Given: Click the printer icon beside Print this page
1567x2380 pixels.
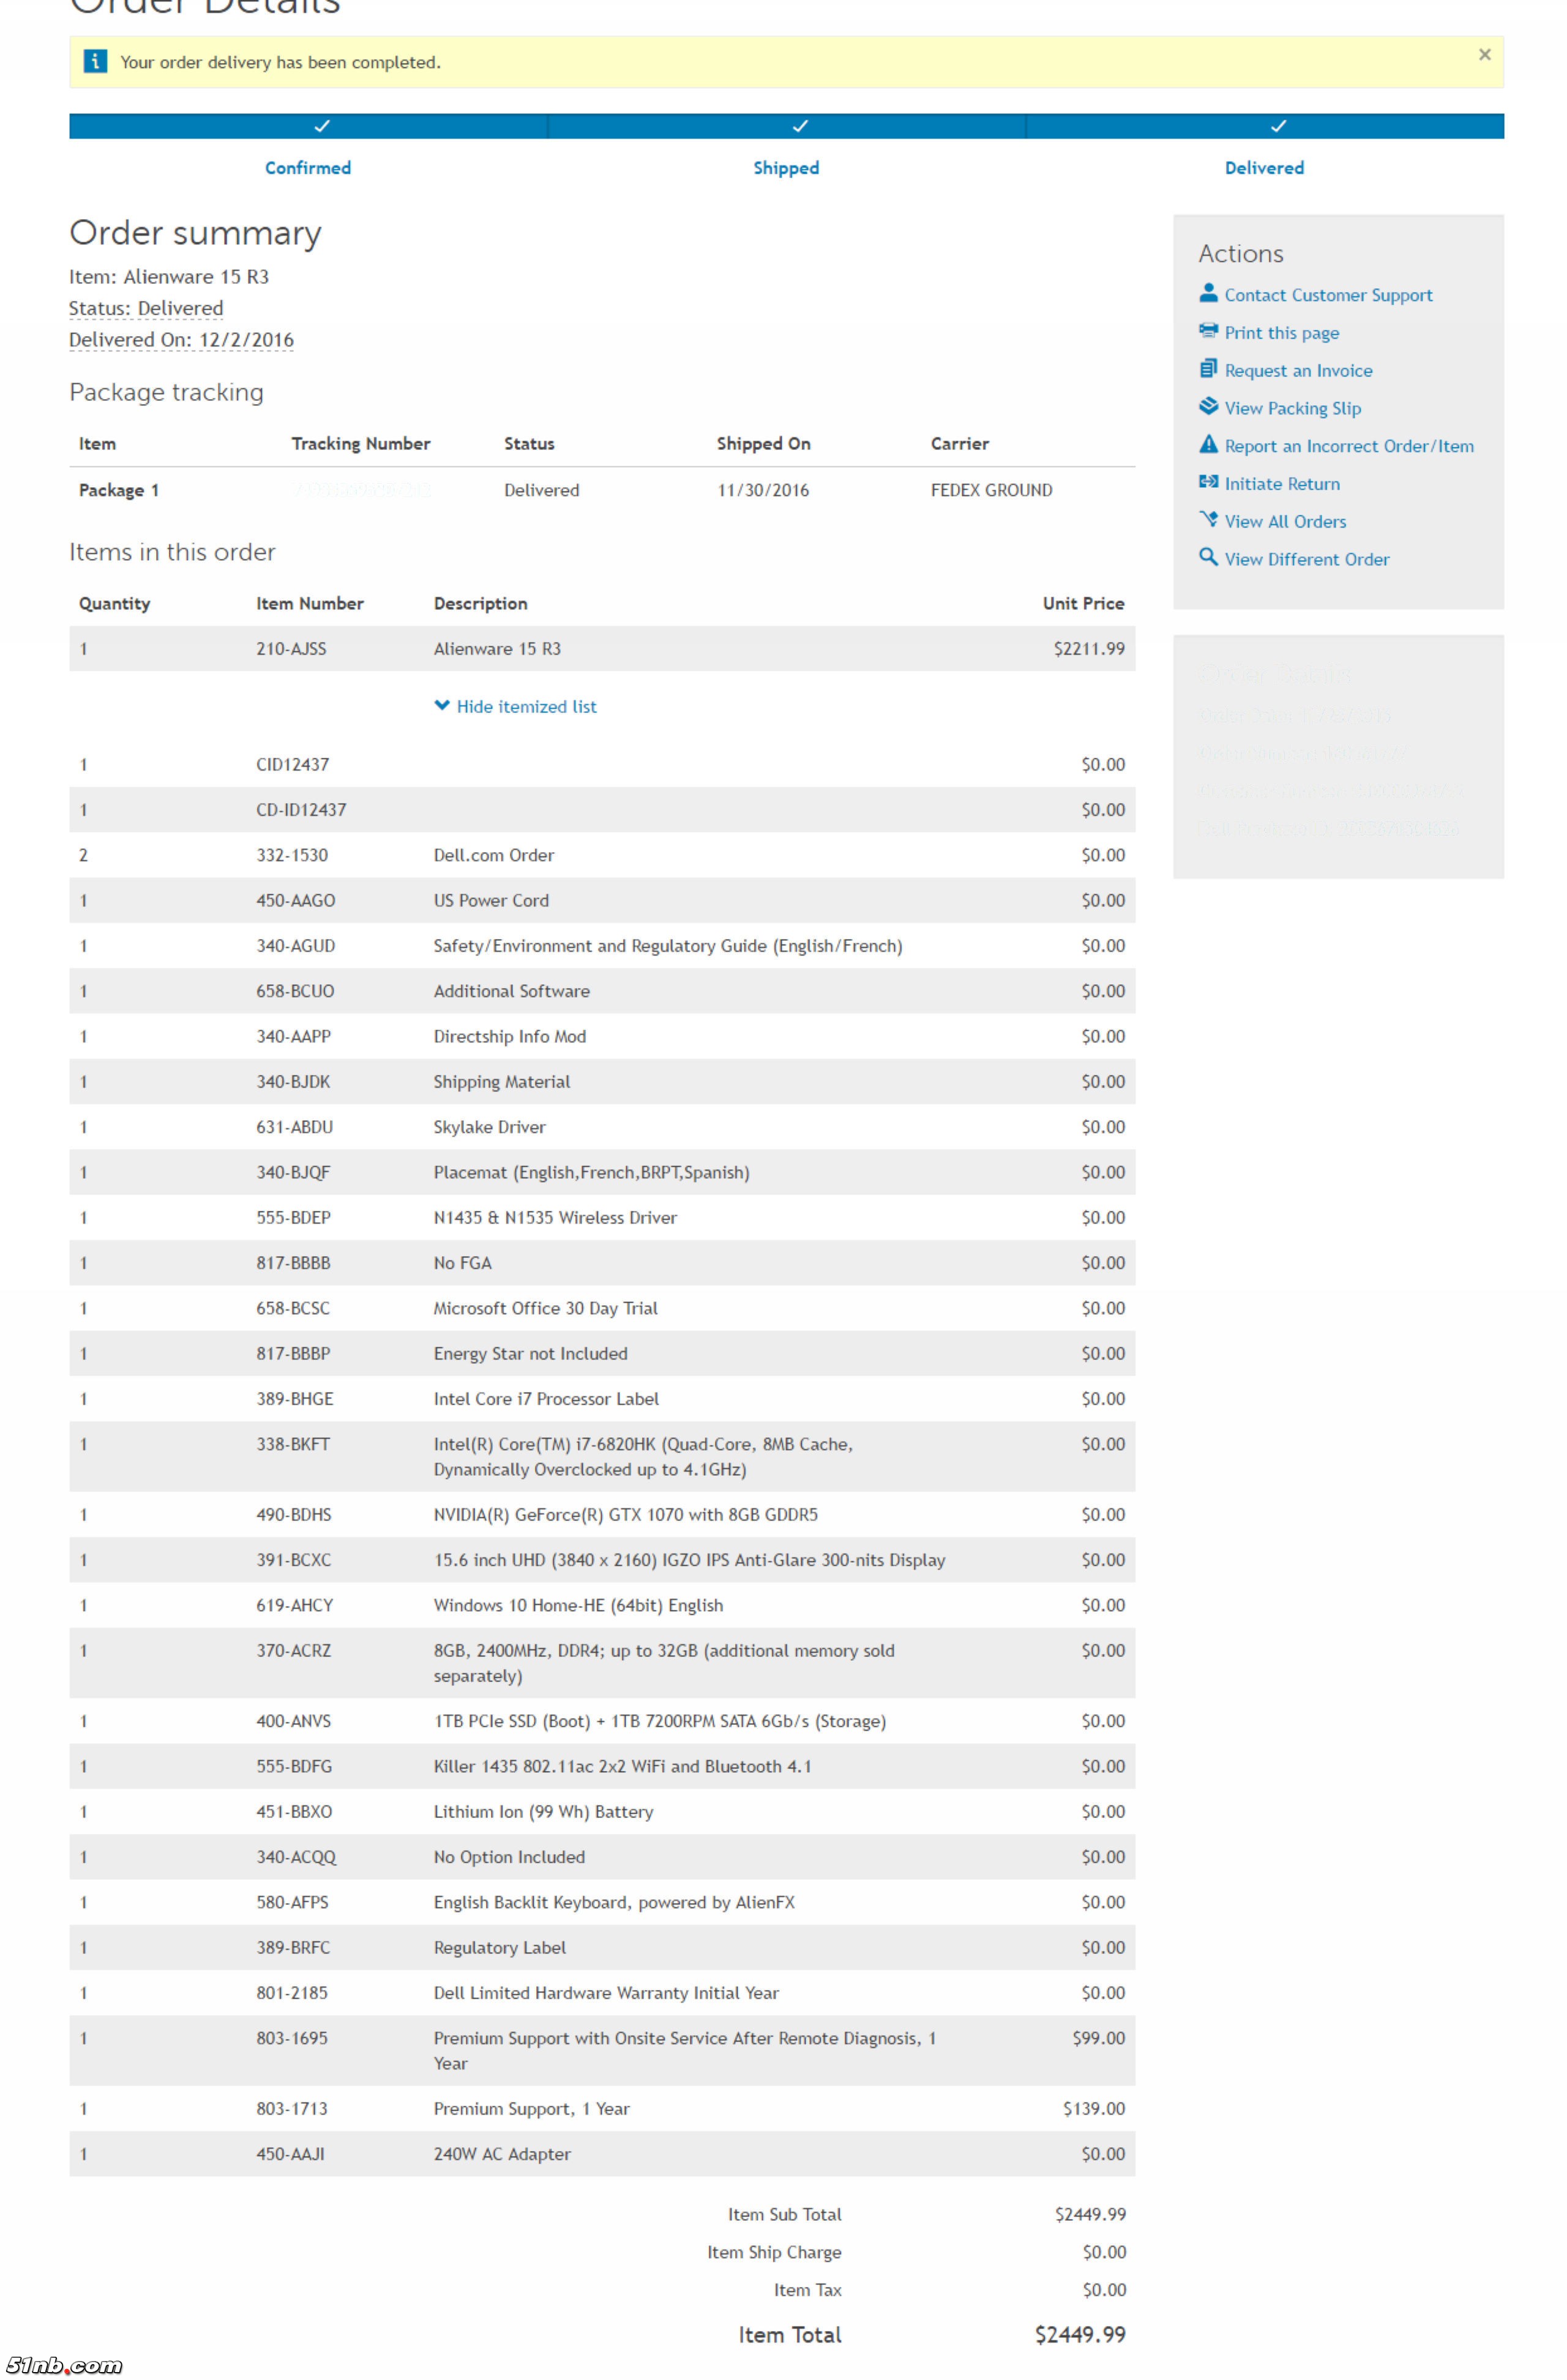Looking at the screenshot, I should tap(1208, 331).
